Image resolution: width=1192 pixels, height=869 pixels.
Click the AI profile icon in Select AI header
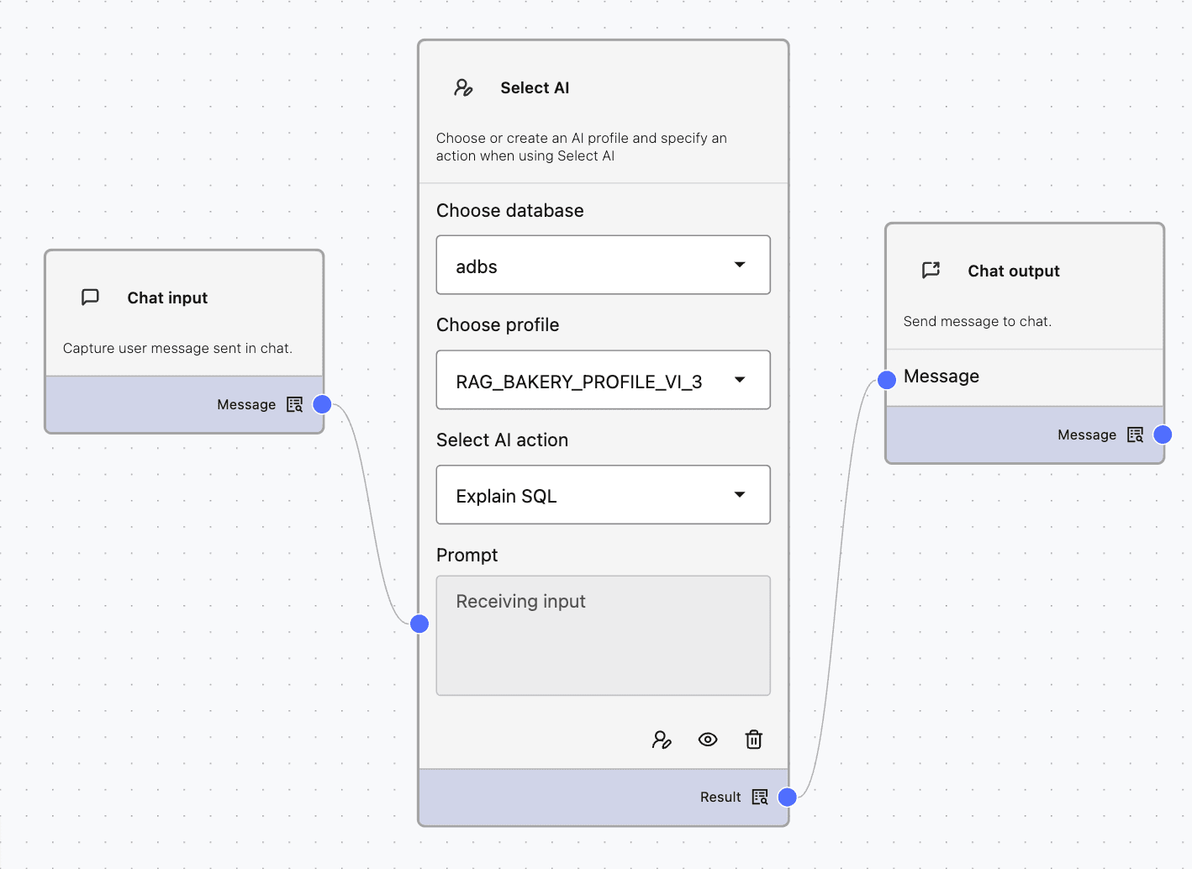pyautogui.click(x=462, y=87)
